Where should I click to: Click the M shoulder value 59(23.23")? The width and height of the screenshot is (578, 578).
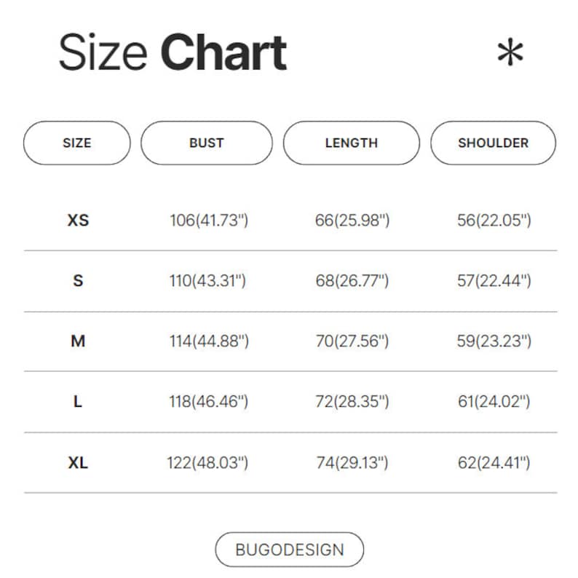(494, 341)
